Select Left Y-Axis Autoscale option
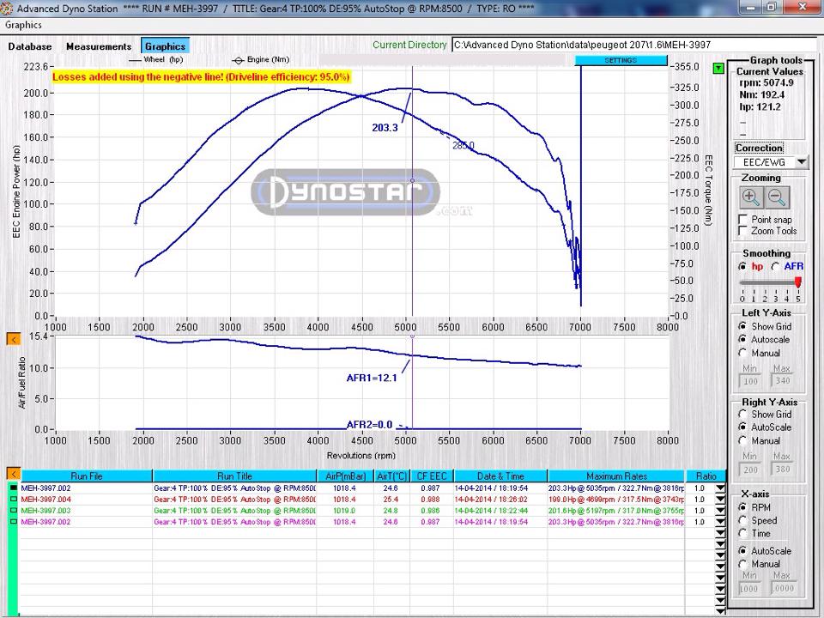 pyautogui.click(x=742, y=340)
